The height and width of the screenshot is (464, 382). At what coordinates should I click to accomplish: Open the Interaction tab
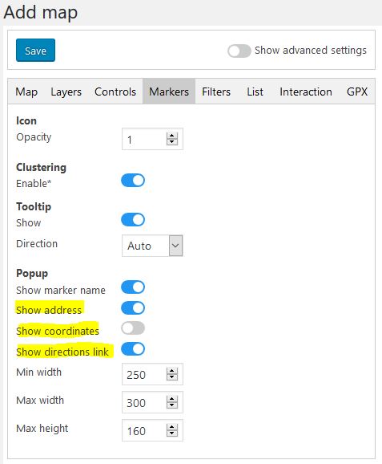tap(306, 92)
